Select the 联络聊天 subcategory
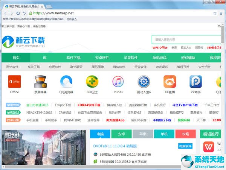This screenshot has width=226, height=170. coord(76,67)
